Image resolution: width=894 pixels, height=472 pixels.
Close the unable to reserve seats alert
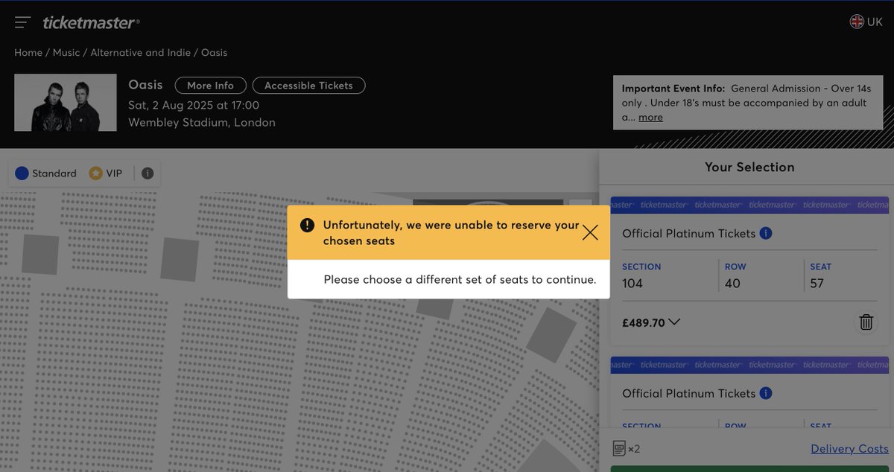(590, 232)
